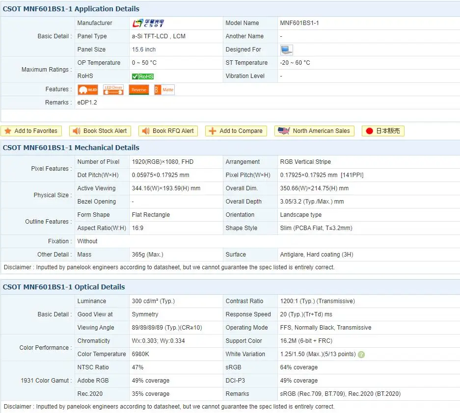Click the CSOT manufacturer logo
This screenshot has width=460, height=413.
[x=148, y=23]
